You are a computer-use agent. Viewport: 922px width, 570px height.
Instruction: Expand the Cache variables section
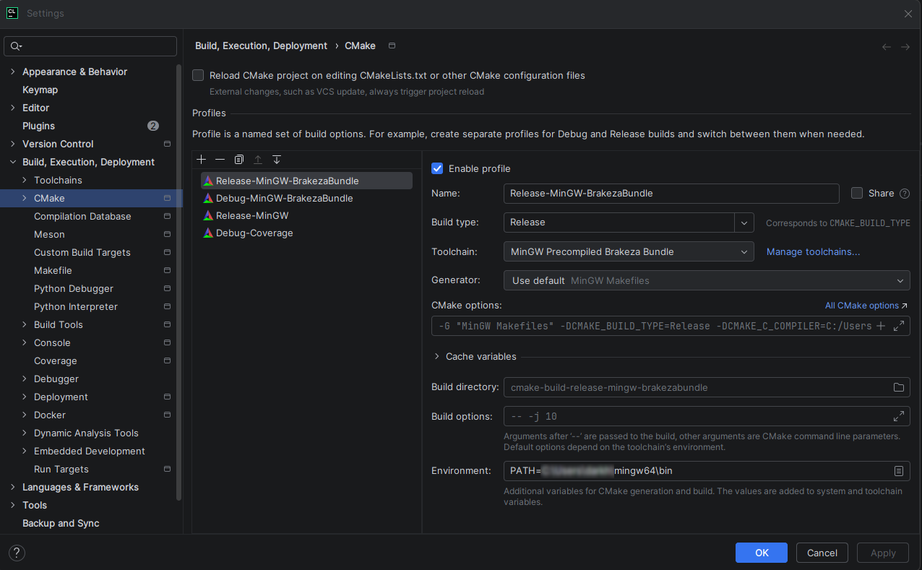pyautogui.click(x=436, y=356)
